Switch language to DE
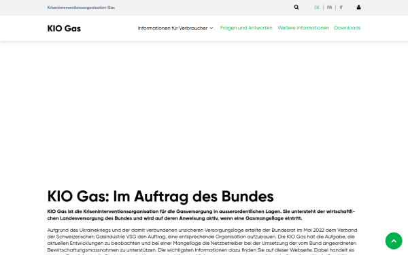This screenshot has height=255, width=408. (x=317, y=7)
